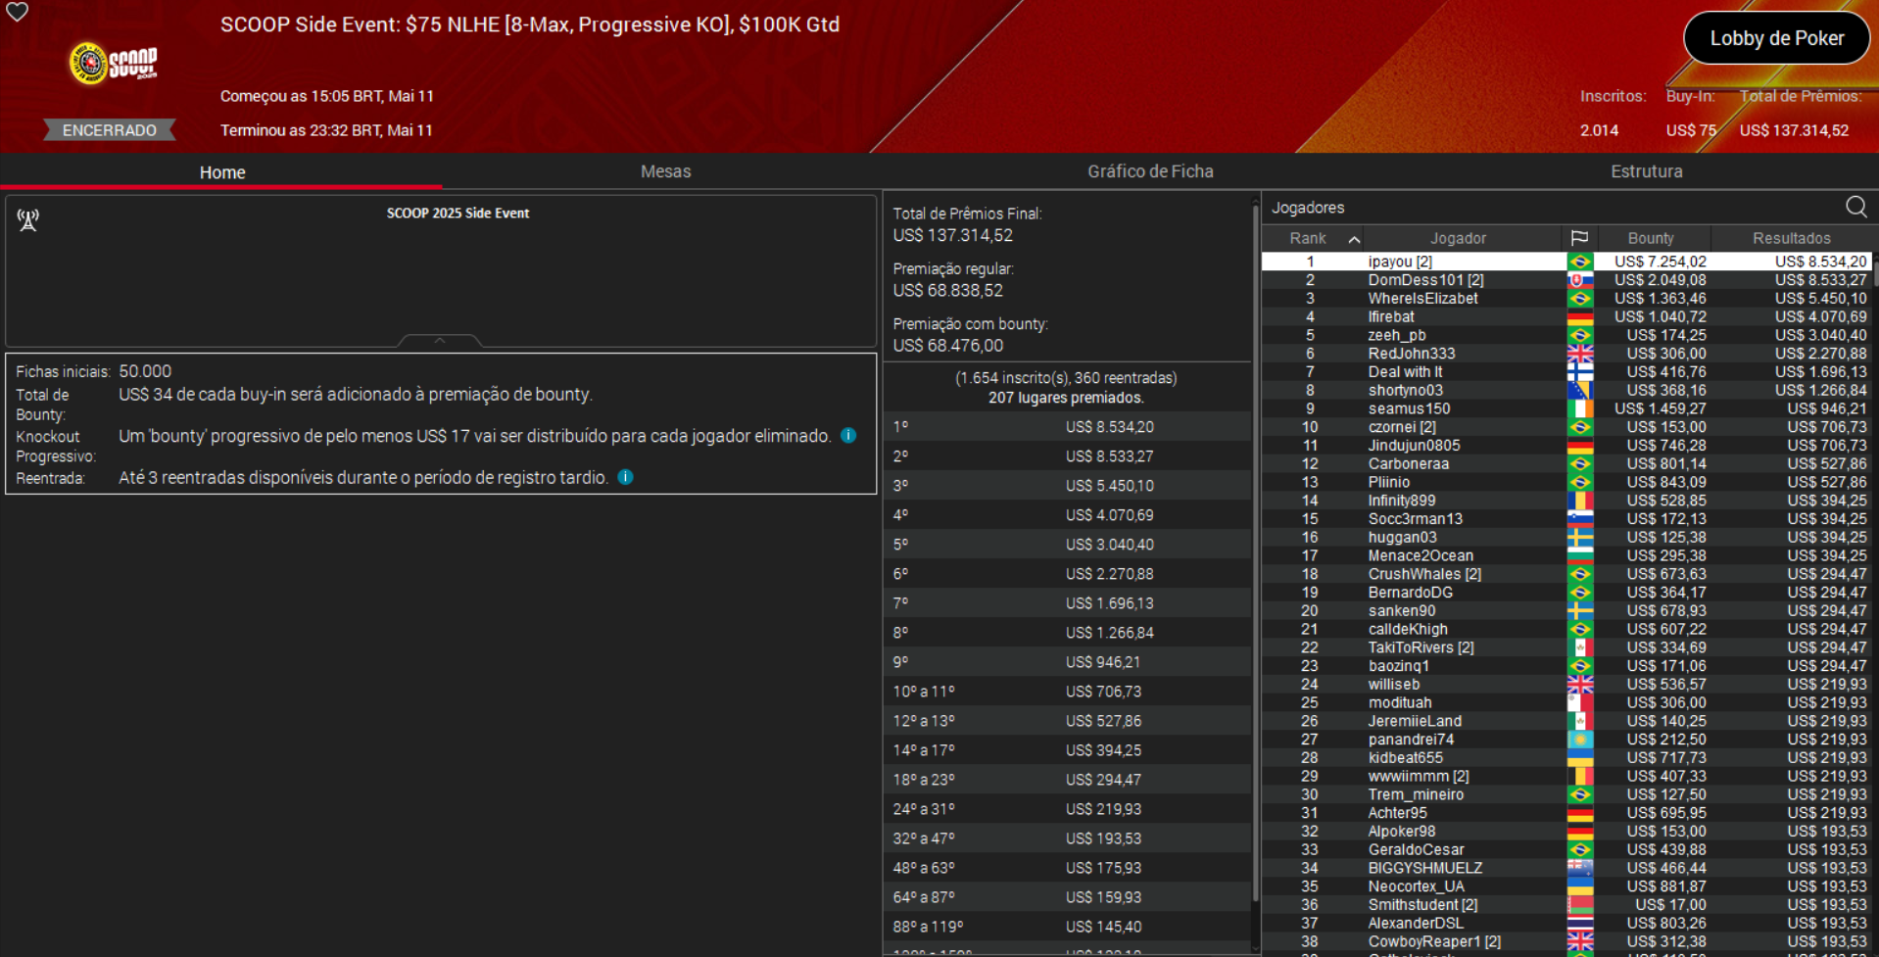The width and height of the screenshot is (1879, 957).
Task: Click the 88º a 119º prize row
Action: (x=1067, y=927)
